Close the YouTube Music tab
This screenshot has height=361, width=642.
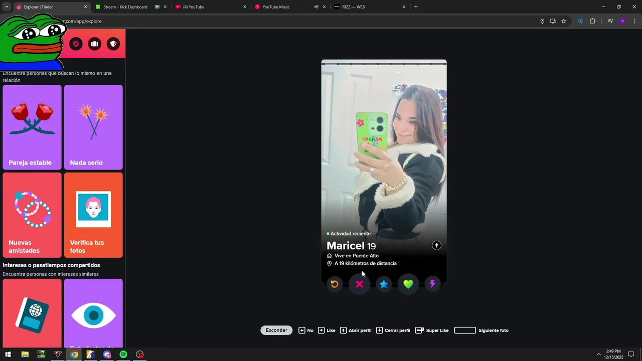[324, 7]
